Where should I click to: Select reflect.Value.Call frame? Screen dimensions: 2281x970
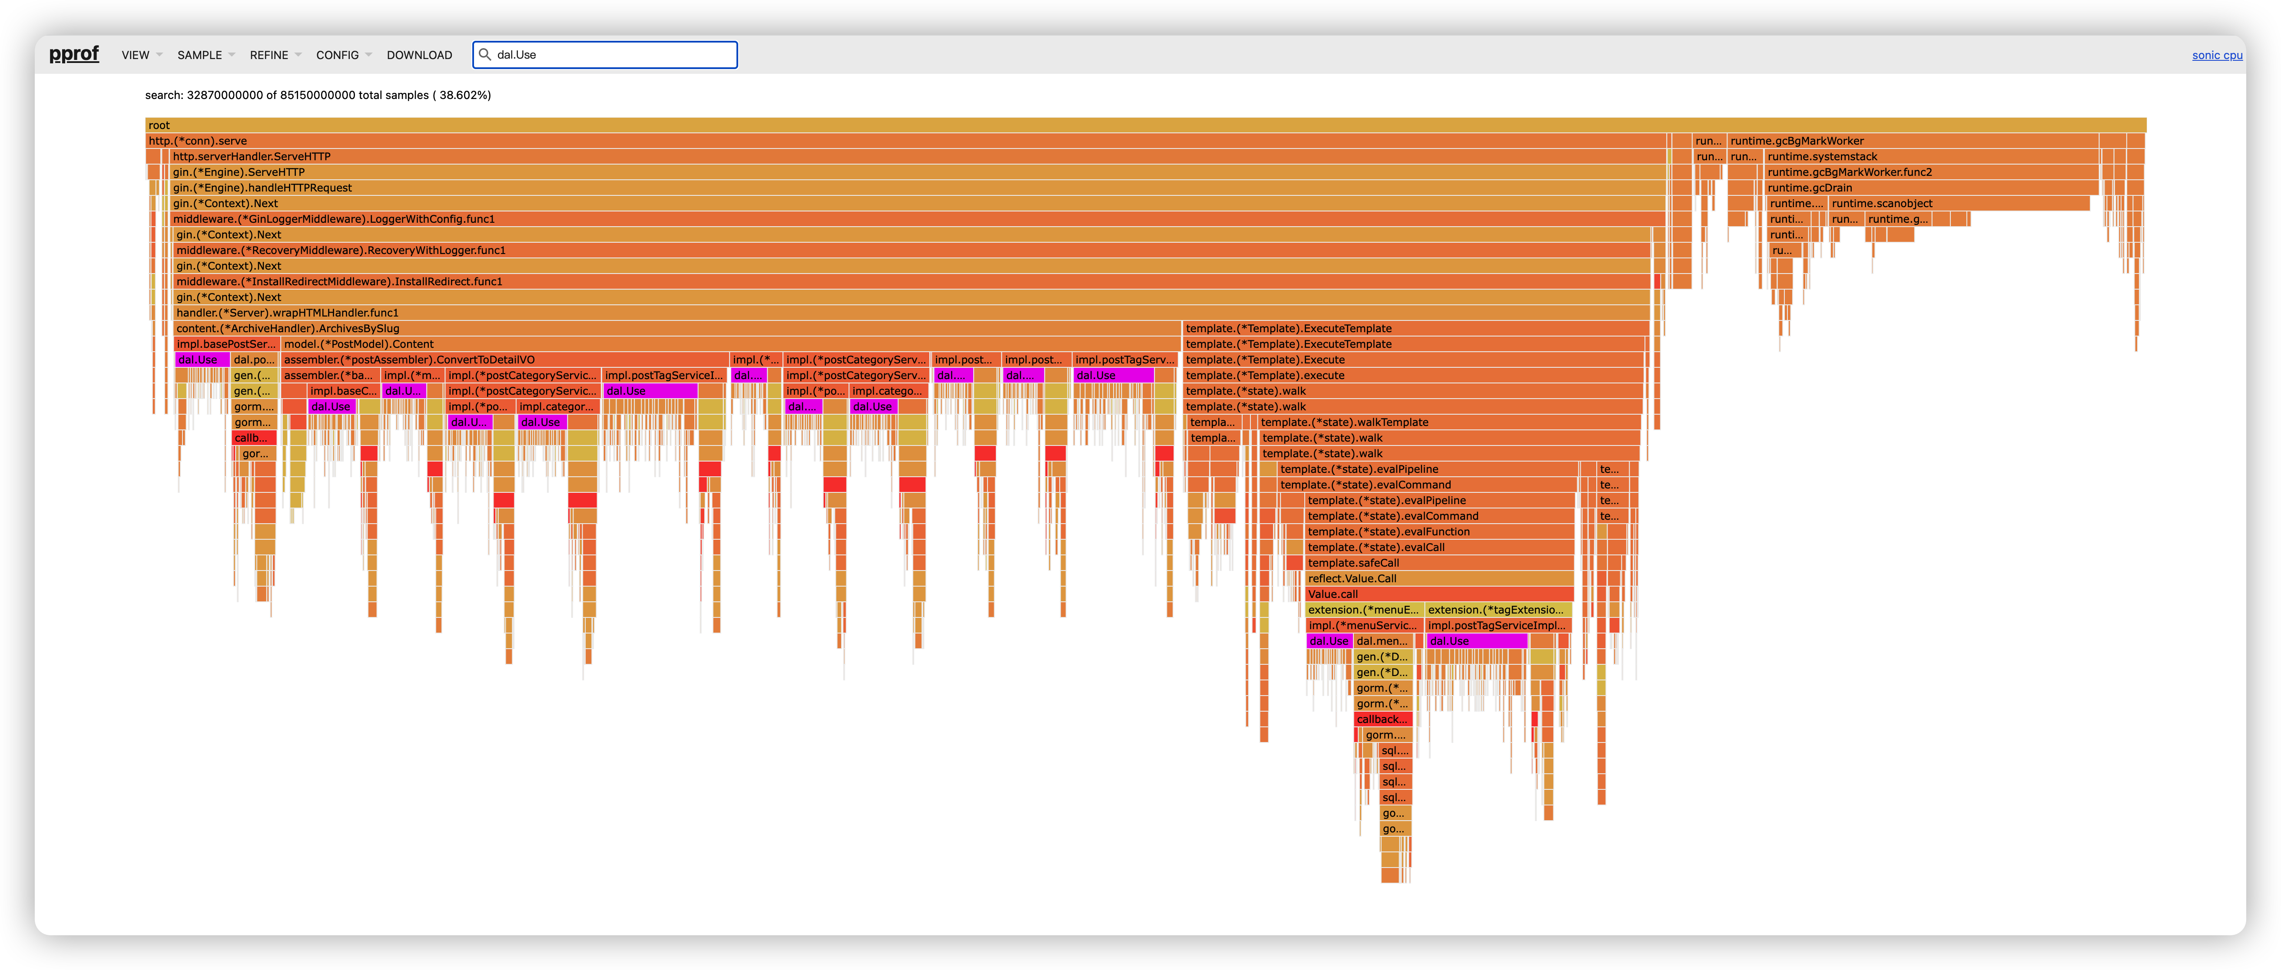pyautogui.click(x=1440, y=579)
